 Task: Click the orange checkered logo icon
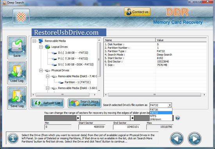21,16
